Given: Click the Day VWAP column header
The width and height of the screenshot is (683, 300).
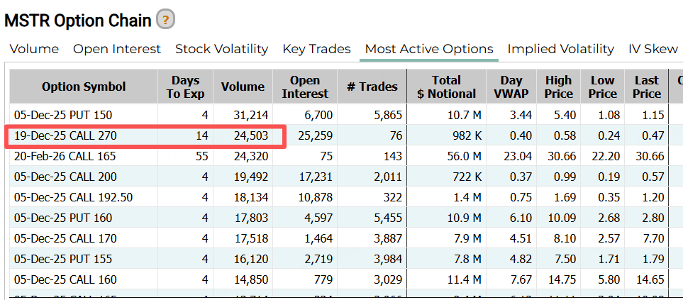Looking at the screenshot, I should (x=511, y=87).
